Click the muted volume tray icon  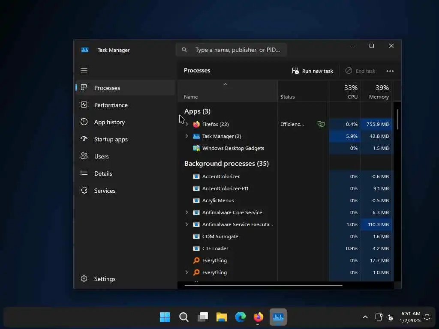click(390, 317)
